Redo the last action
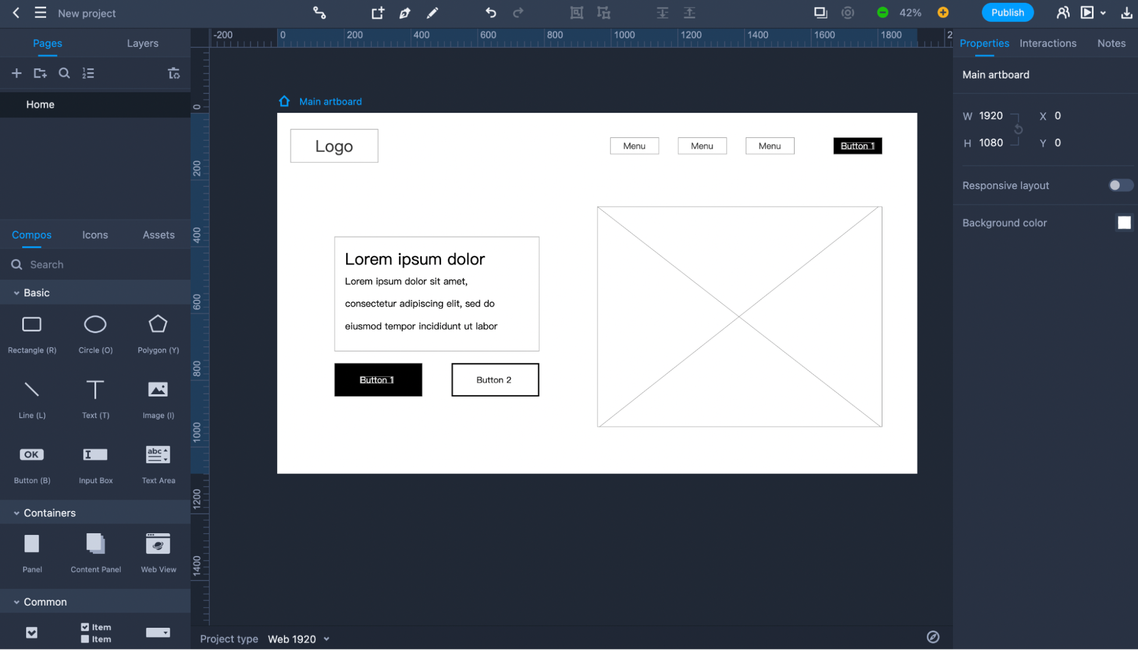This screenshot has width=1138, height=650. [x=518, y=13]
